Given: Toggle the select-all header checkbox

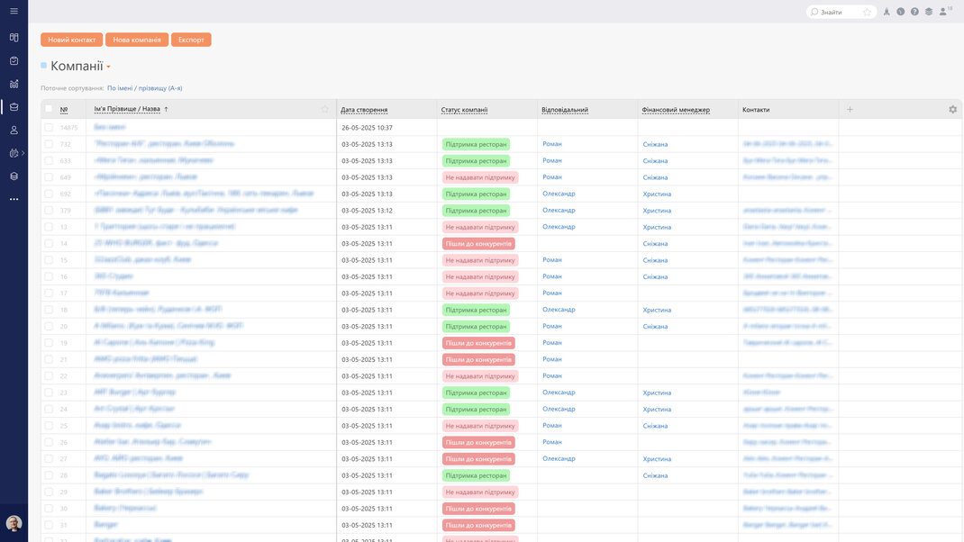Looking at the screenshot, I should (x=49, y=109).
